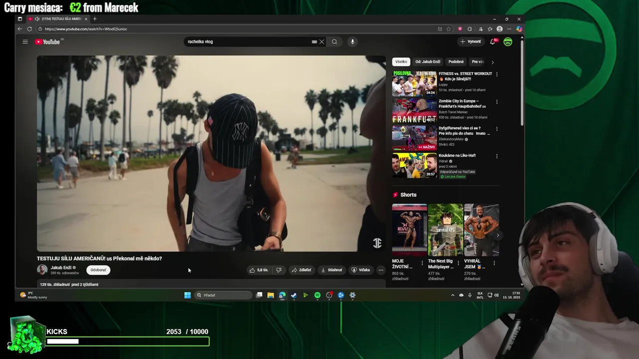
Task: Click the video title TESTUJU SÍLU AMERIČANŮ
Action: (99, 258)
